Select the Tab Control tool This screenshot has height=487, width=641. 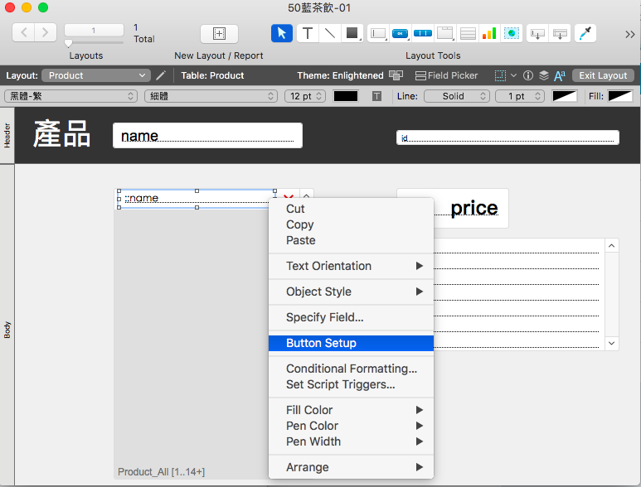(444, 33)
